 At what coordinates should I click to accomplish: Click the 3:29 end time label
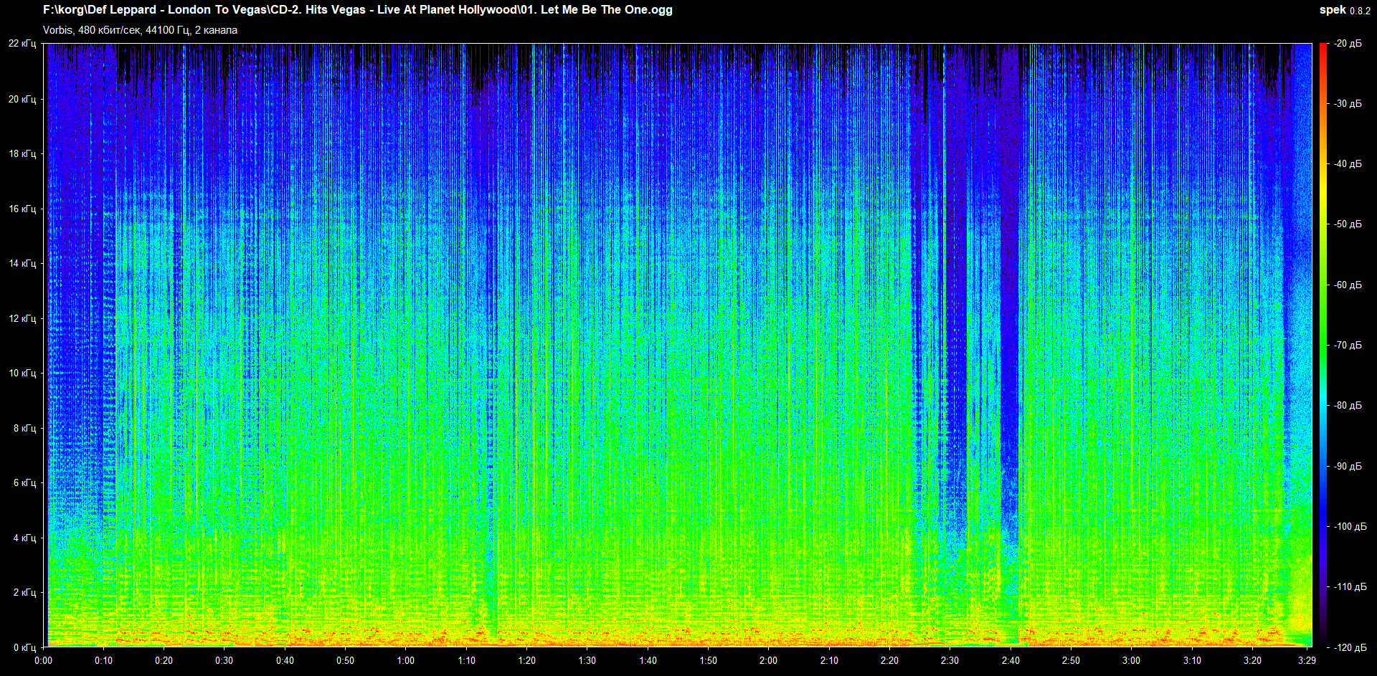coord(1307,660)
